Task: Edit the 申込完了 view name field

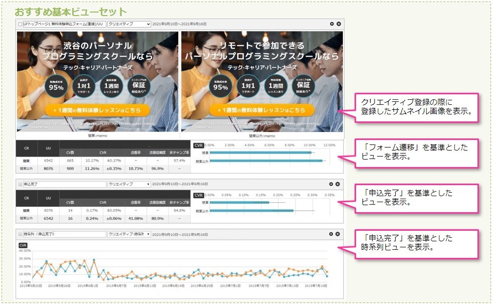Action: coord(64,185)
